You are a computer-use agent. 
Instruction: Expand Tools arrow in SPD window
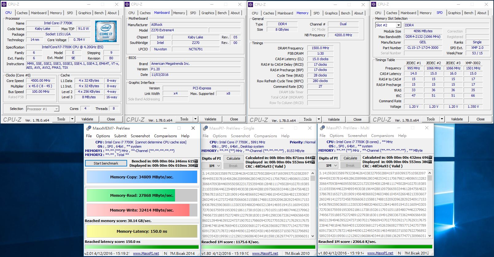click(442, 119)
